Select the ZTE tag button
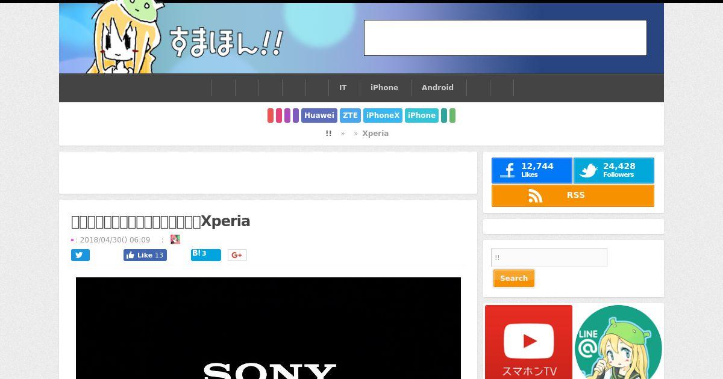The height and width of the screenshot is (379, 723). pyautogui.click(x=350, y=116)
